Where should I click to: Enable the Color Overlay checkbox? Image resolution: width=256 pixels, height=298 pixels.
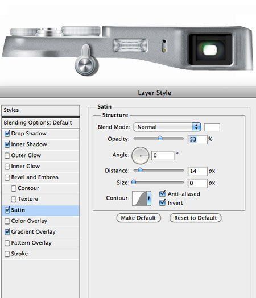[7, 221]
